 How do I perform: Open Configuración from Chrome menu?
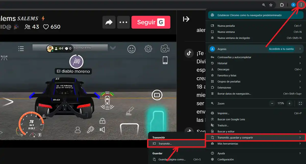(256, 159)
